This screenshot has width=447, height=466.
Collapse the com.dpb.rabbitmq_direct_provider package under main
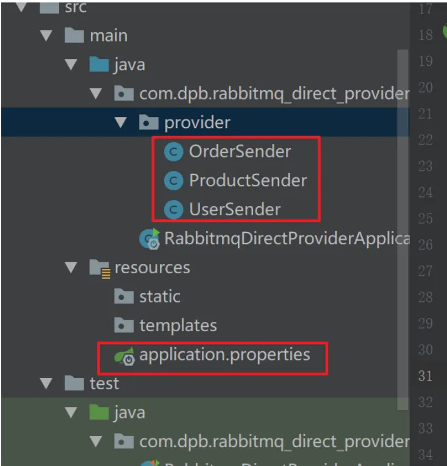point(96,93)
